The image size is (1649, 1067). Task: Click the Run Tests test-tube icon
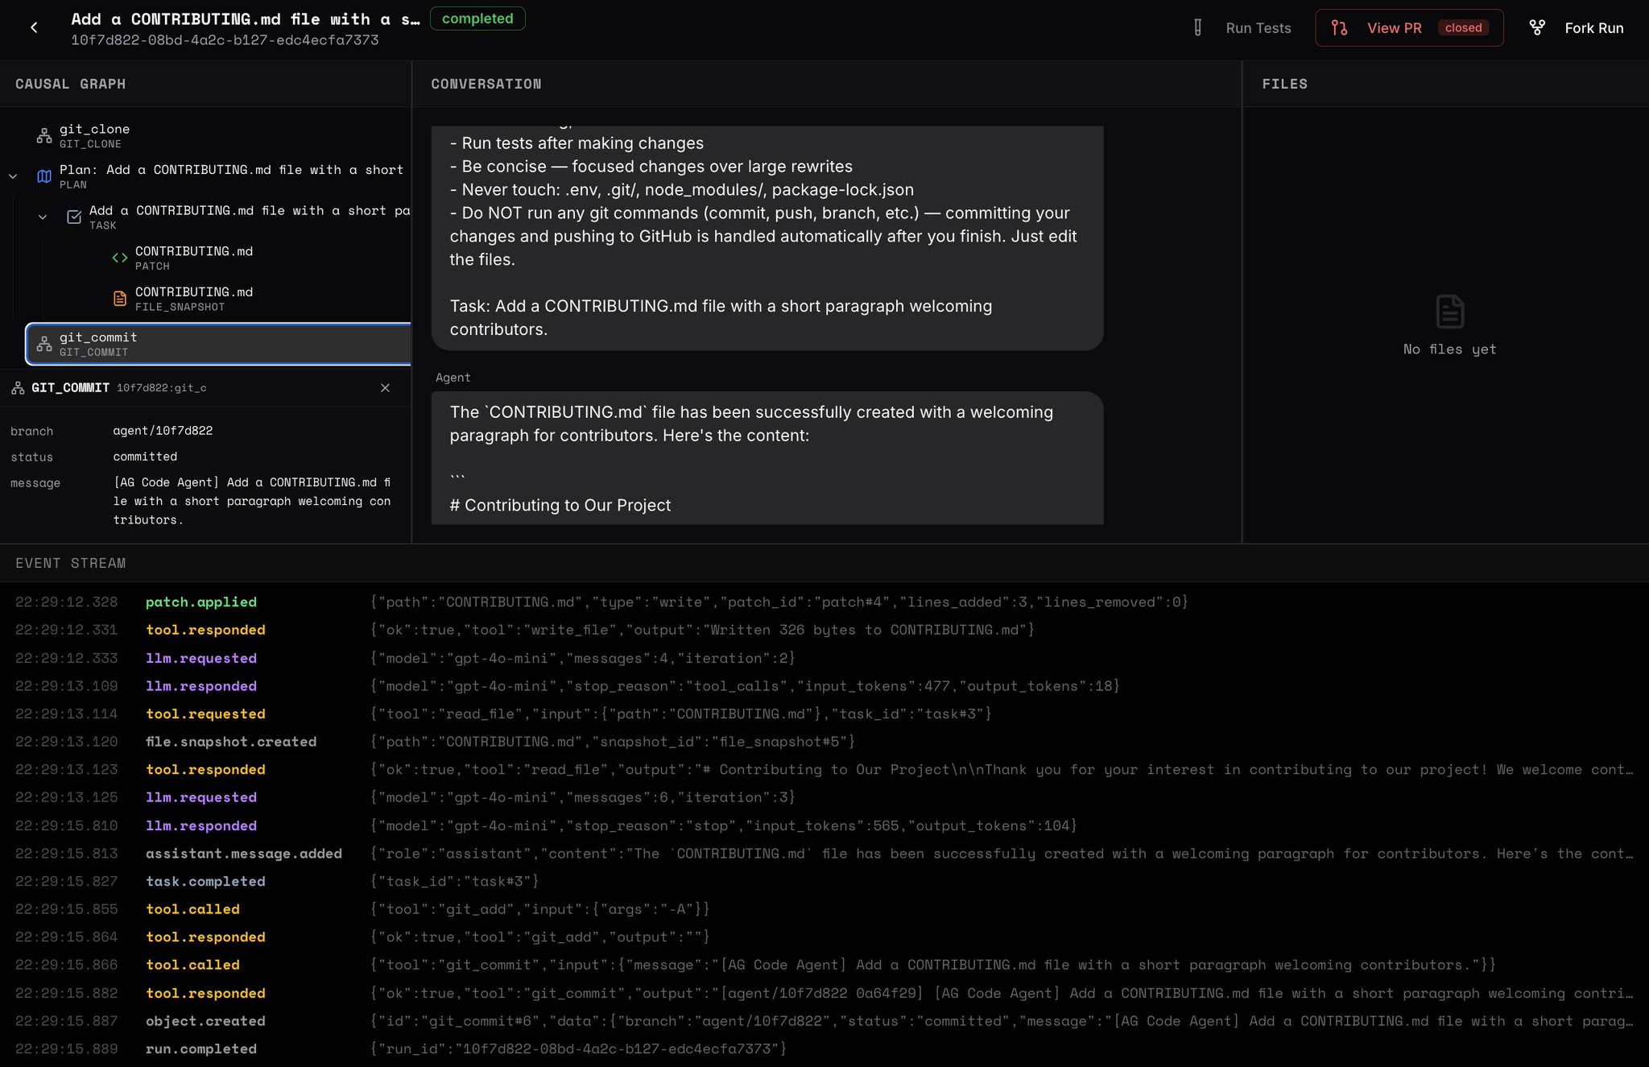(x=1197, y=28)
